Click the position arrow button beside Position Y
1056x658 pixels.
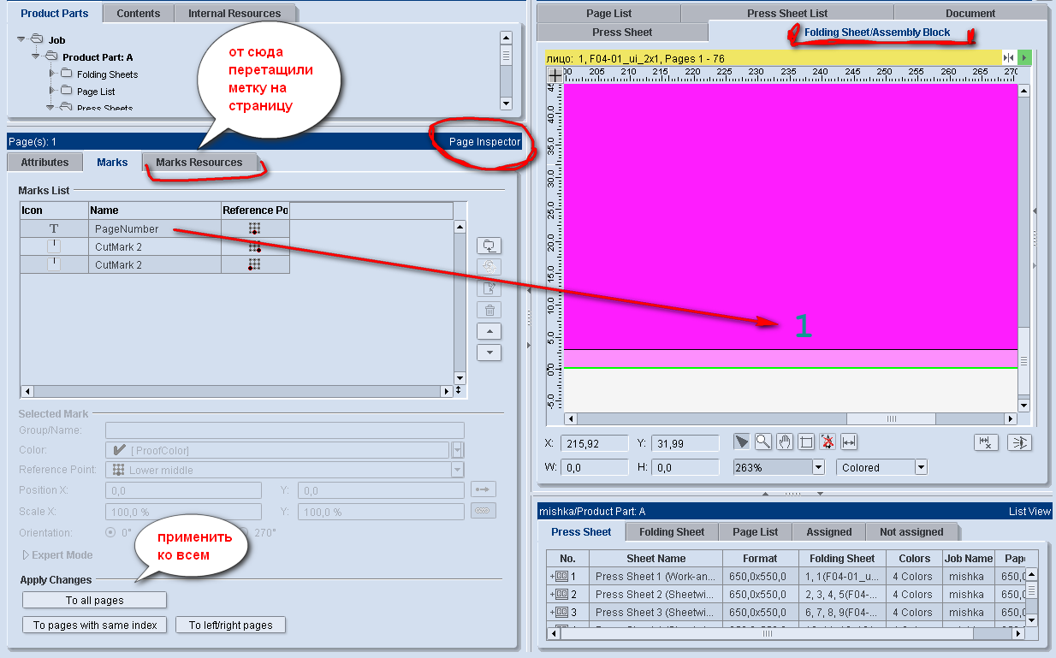484,489
